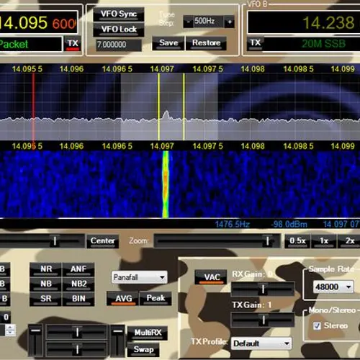Toggle the NR noise reduction
Screen dimensions: 360x360
click(x=45, y=269)
